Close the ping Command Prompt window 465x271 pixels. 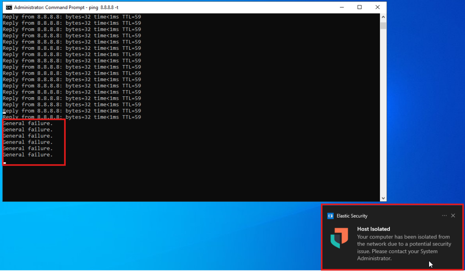click(377, 7)
